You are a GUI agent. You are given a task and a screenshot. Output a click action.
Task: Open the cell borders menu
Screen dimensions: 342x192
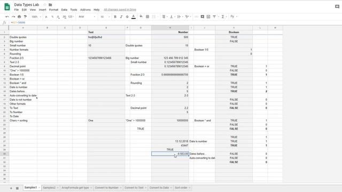point(147,17)
